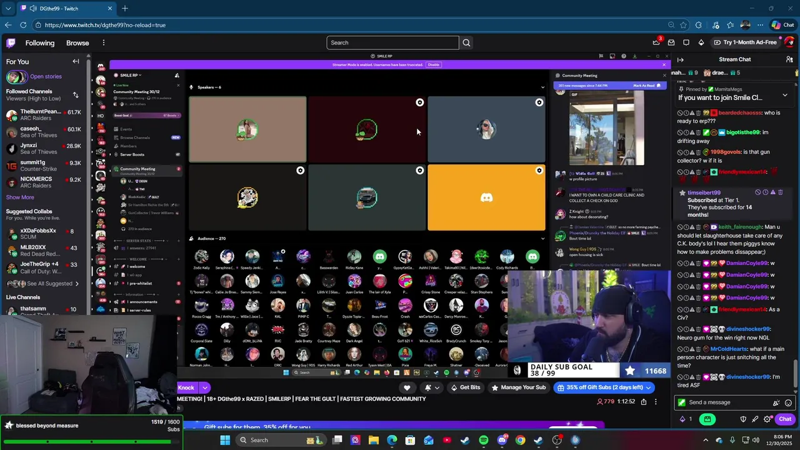800x450 pixels.
Task: Bookmark page with the star icon
Action: (x=683, y=25)
